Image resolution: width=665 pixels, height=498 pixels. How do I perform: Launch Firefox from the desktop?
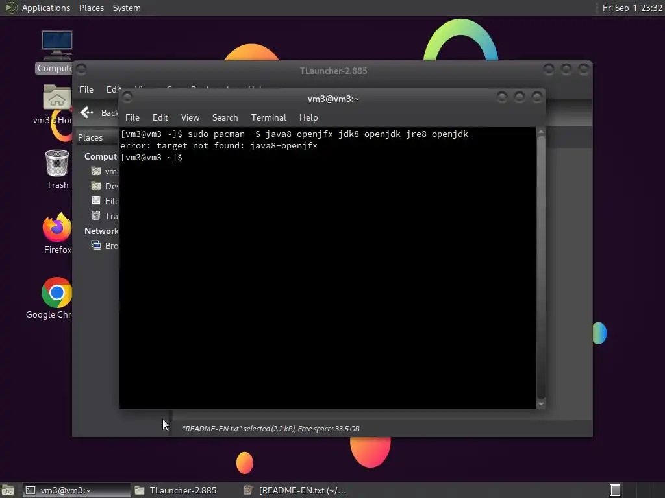(x=57, y=228)
